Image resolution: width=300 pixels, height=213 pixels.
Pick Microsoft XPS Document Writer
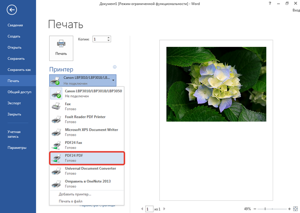(87, 132)
